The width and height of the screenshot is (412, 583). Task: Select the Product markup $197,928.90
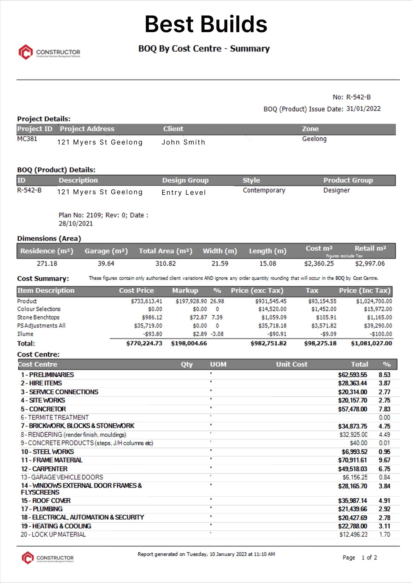pos(191,301)
